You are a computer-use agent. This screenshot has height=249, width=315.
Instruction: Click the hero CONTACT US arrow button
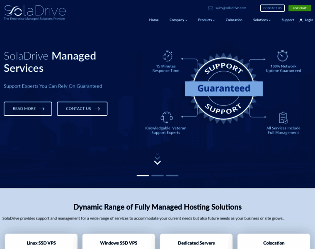point(82,109)
